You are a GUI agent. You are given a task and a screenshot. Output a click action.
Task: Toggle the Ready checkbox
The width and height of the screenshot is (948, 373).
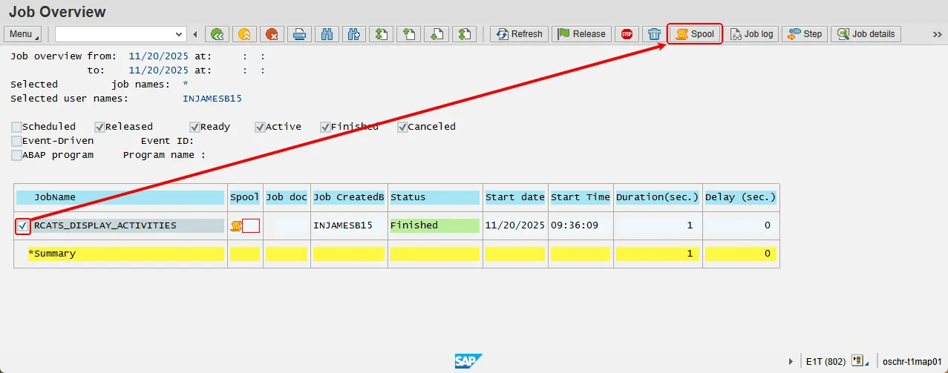[x=194, y=127]
